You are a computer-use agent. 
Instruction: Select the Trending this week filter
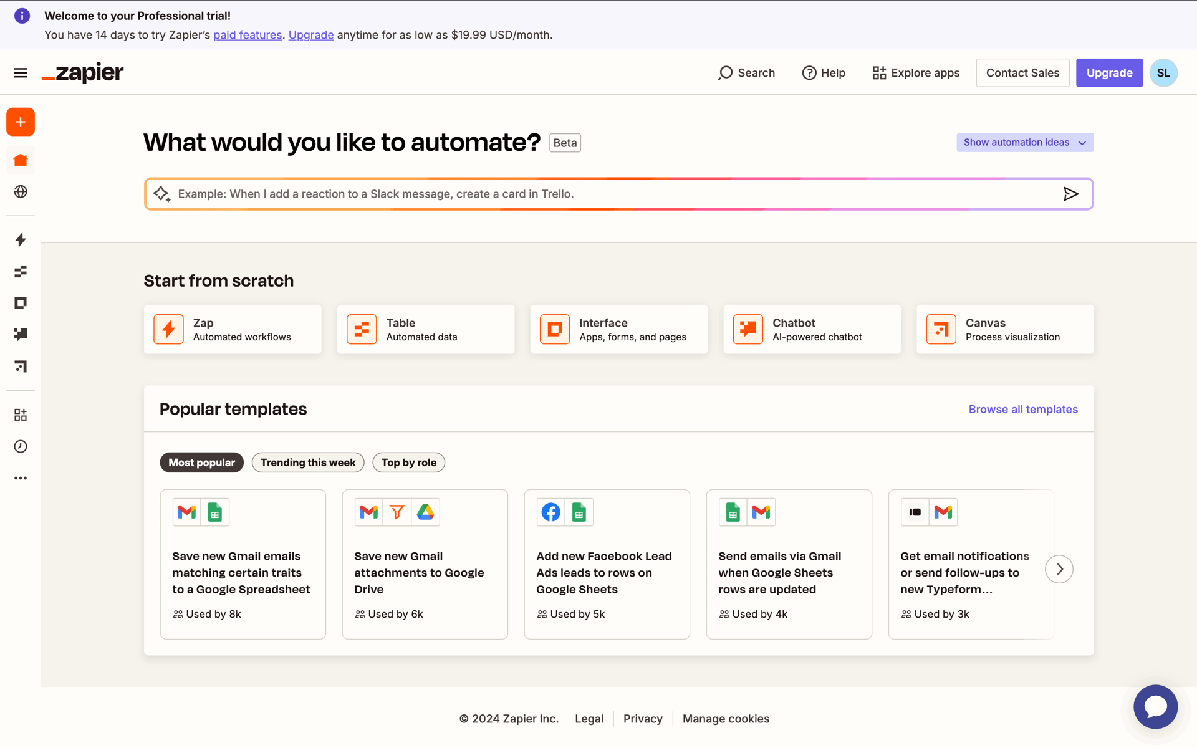(x=308, y=463)
